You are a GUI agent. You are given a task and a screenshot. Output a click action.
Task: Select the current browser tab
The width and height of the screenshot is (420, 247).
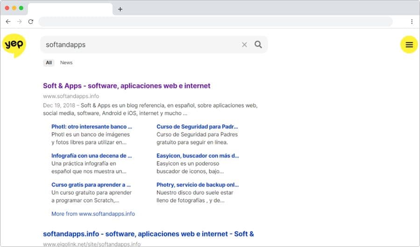(x=70, y=9)
